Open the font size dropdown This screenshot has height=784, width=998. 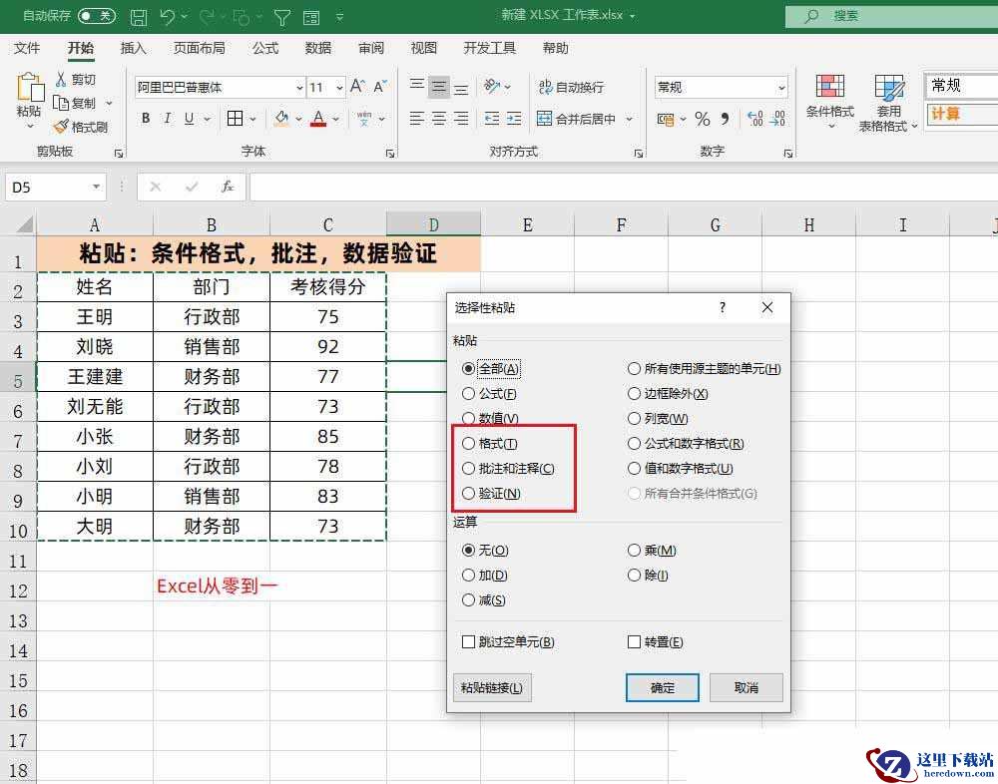[x=339, y=87]
